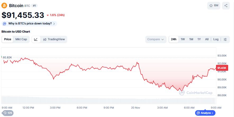This screenshot has height=117, width=234.
Task: Switch to the 1W time range
Action: (183, 39)
